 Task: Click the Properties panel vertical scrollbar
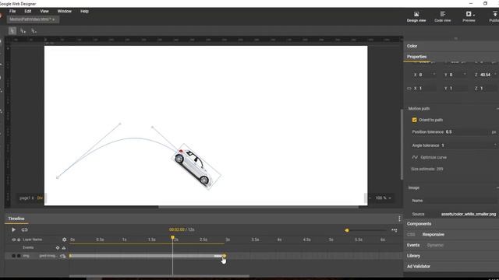coord(402,144)
